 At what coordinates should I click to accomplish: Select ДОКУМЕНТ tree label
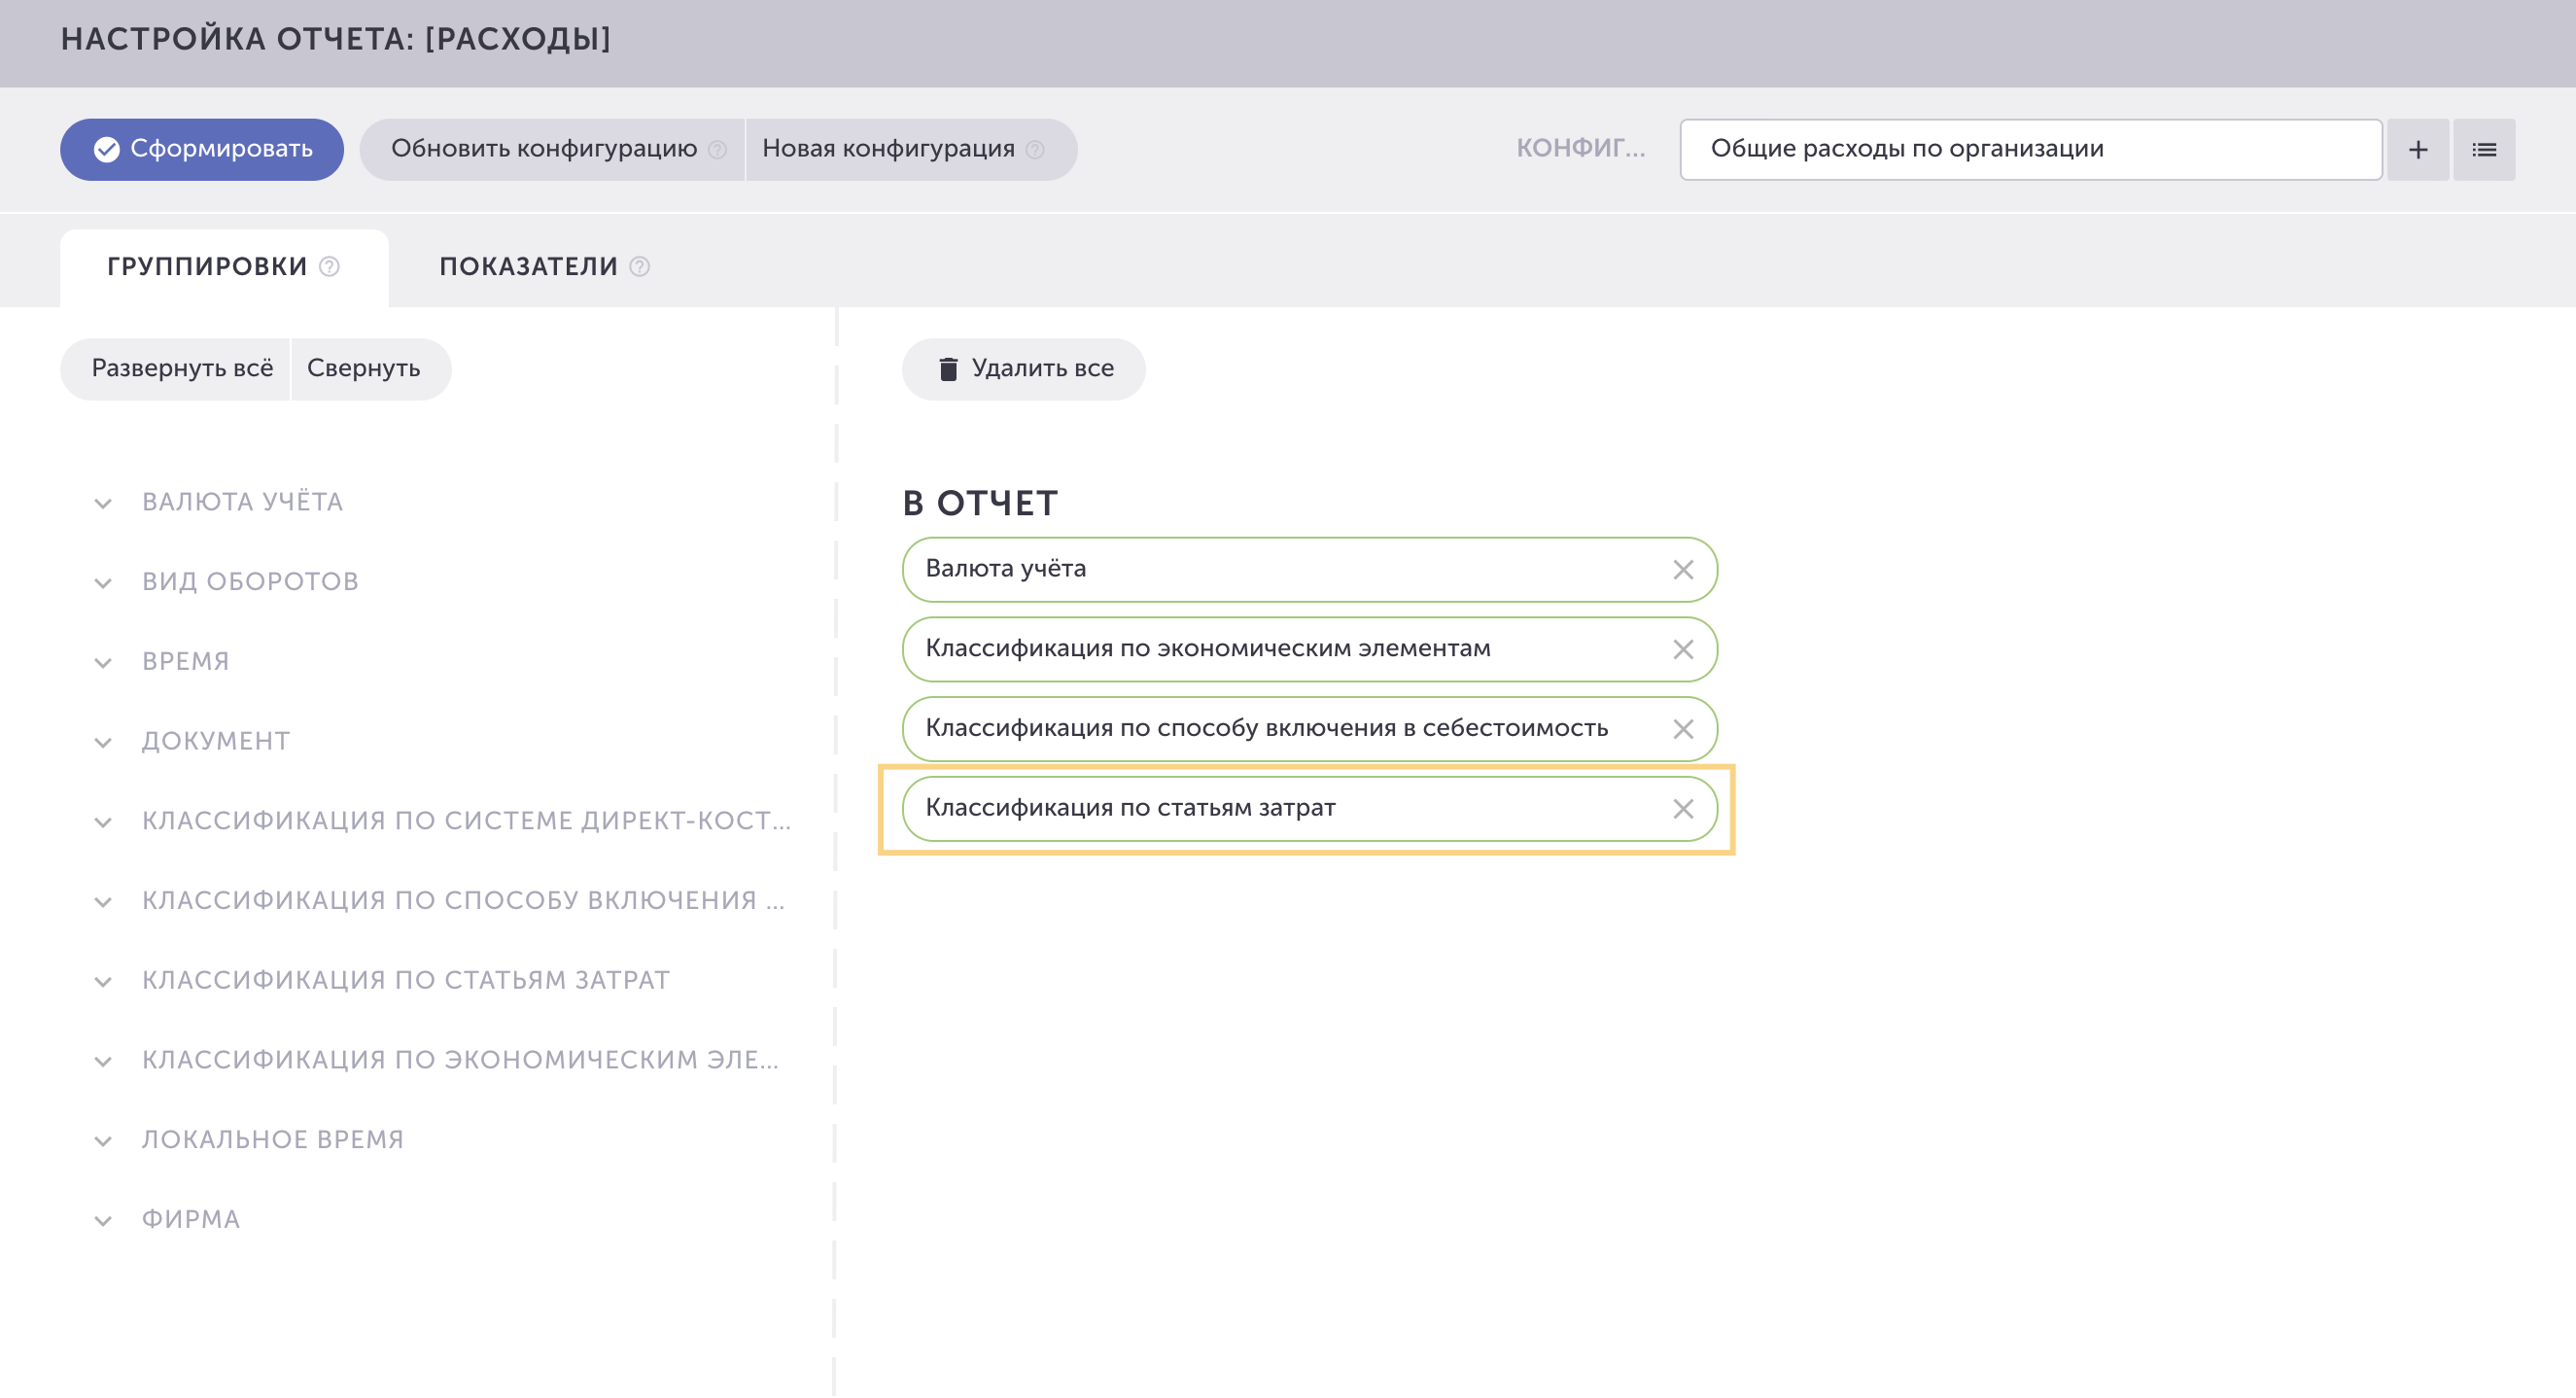216,741
